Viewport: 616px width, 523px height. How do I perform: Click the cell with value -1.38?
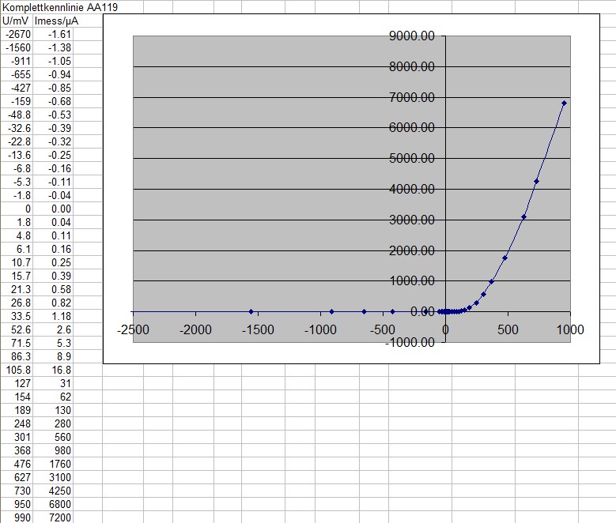pyautogui.click(x=53, y=47)
